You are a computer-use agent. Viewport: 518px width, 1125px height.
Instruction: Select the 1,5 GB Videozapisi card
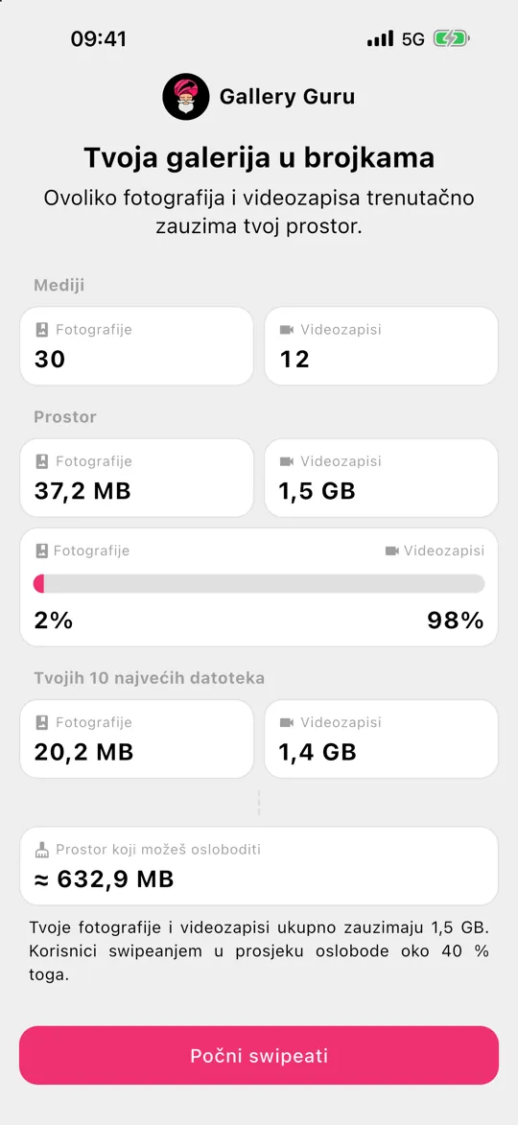click(381, 478)
